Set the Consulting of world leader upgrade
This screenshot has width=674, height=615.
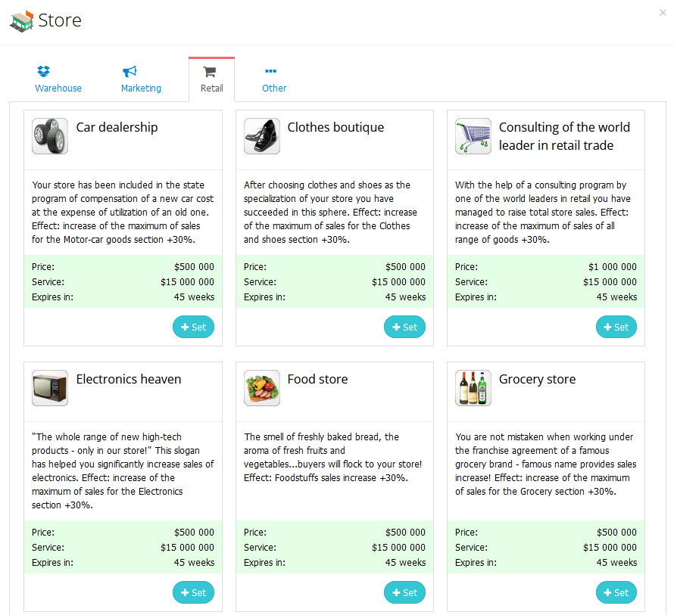(616, 327)
